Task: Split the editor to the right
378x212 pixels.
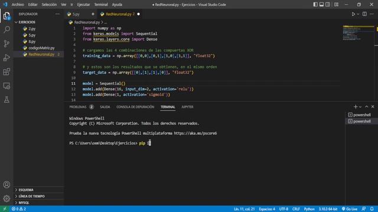Action: (364, 14)
